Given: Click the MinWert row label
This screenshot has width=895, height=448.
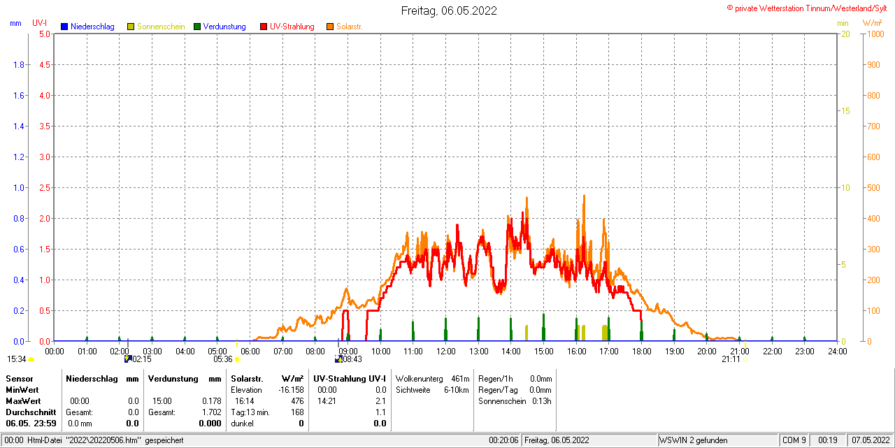Looking at the screenshot, I should point(22,390).
